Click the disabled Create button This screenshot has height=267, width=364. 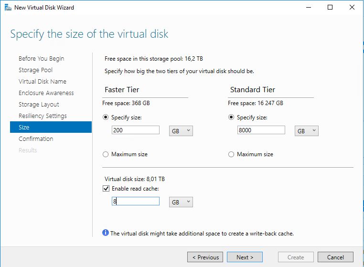[296, 257]
